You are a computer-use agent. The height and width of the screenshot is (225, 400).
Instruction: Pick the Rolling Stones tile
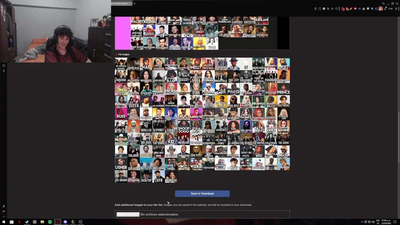[221, 139]
